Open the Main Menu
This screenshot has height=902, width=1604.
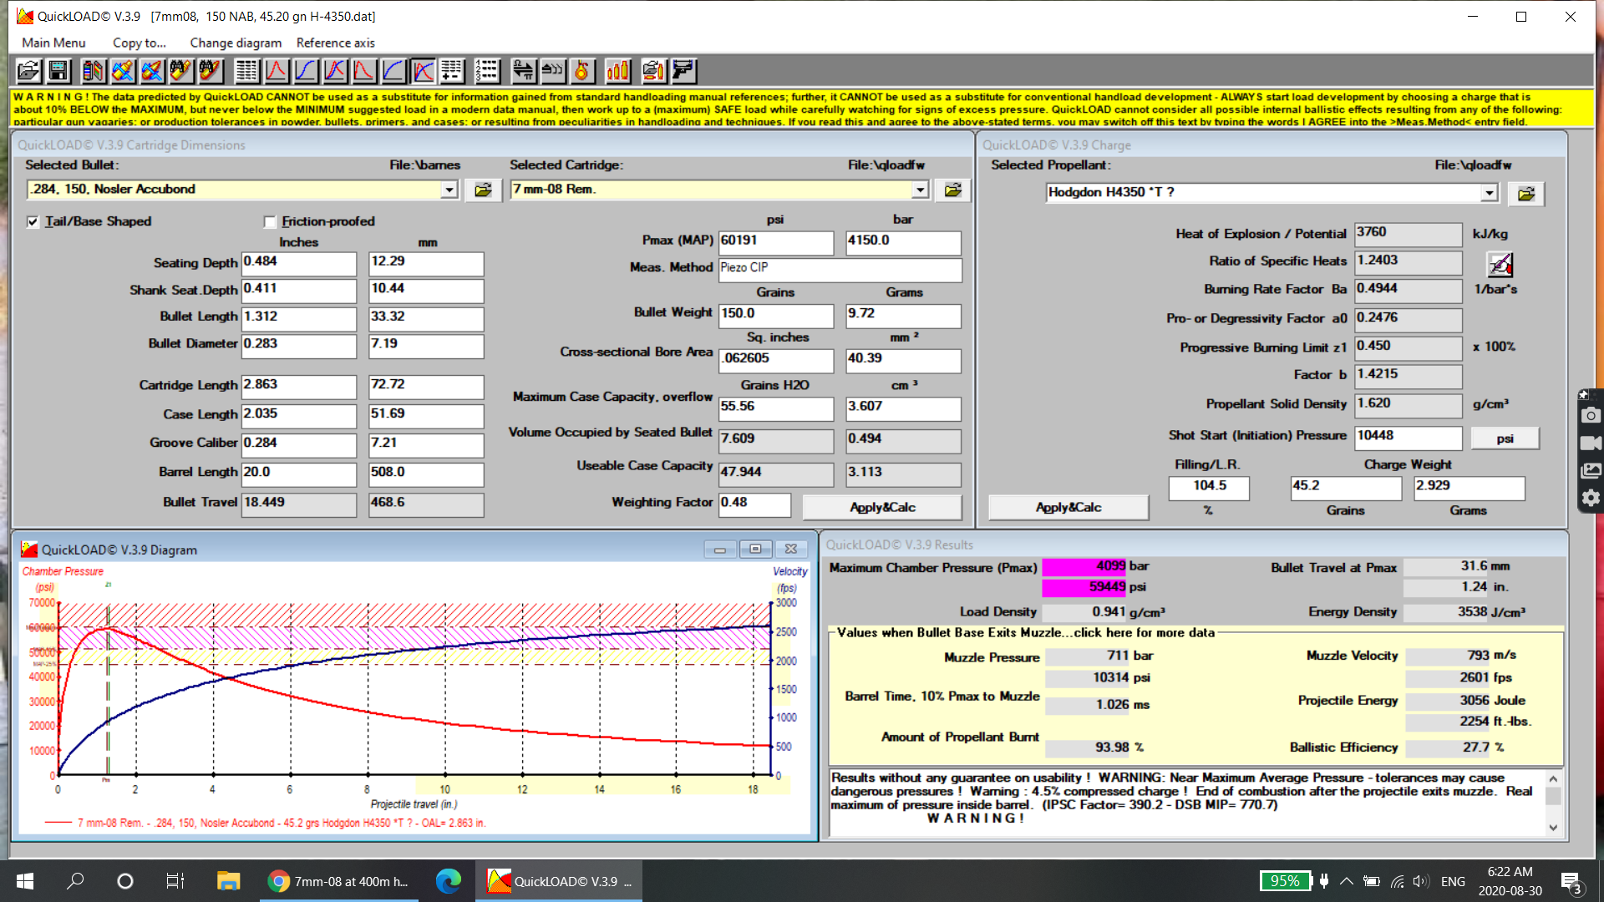pos(53,43)
